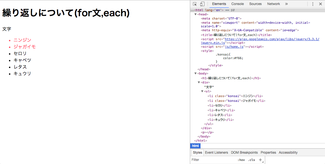Collapse the ul node triangle
The width and height of the screenshot is (325, 164).
pos(202,91)
